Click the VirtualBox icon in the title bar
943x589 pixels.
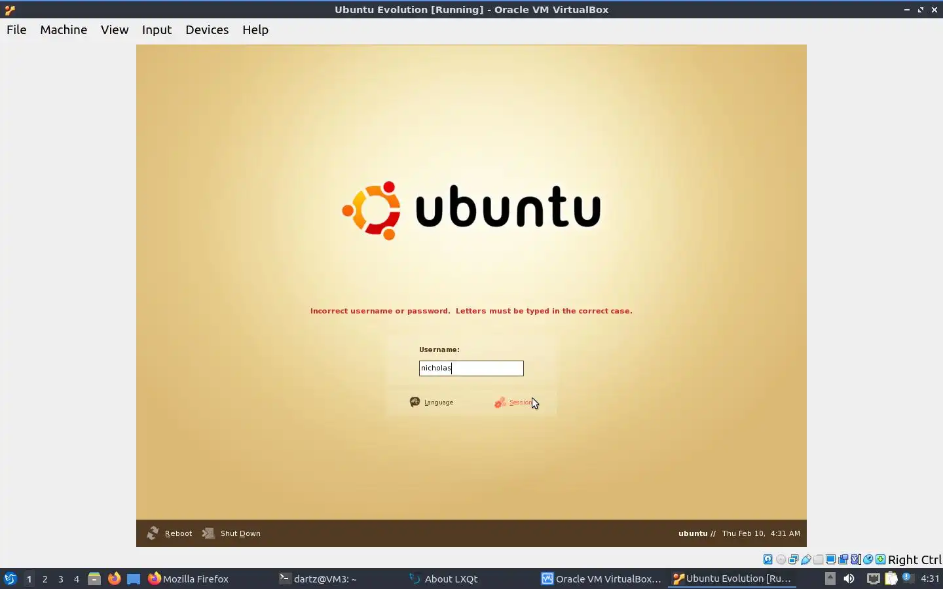pyautogui.click(x=10, y=10)
